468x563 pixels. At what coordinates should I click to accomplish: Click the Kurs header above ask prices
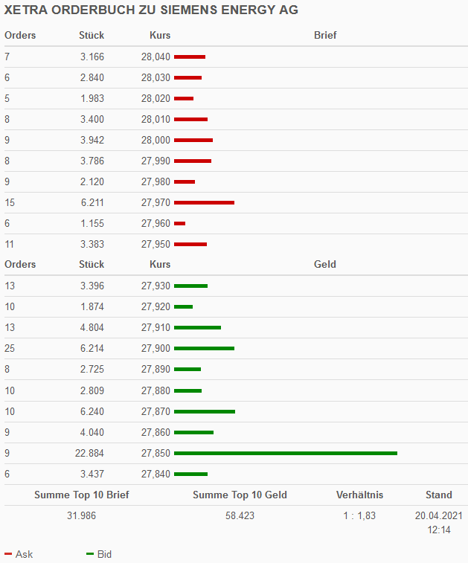click(x=160, y=35)
